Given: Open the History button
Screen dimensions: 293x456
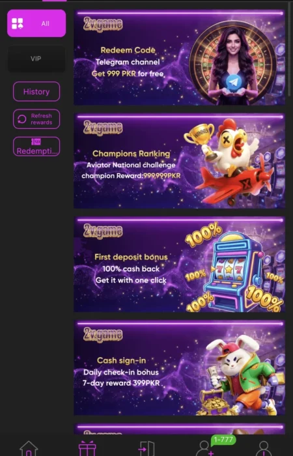Looking at the screenshot, I should tap(36, 92).
